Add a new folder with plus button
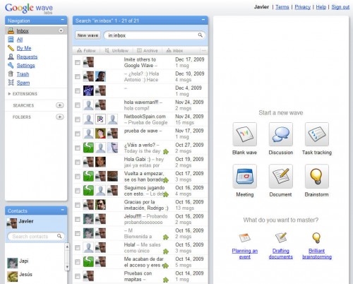 click(60, 117)
